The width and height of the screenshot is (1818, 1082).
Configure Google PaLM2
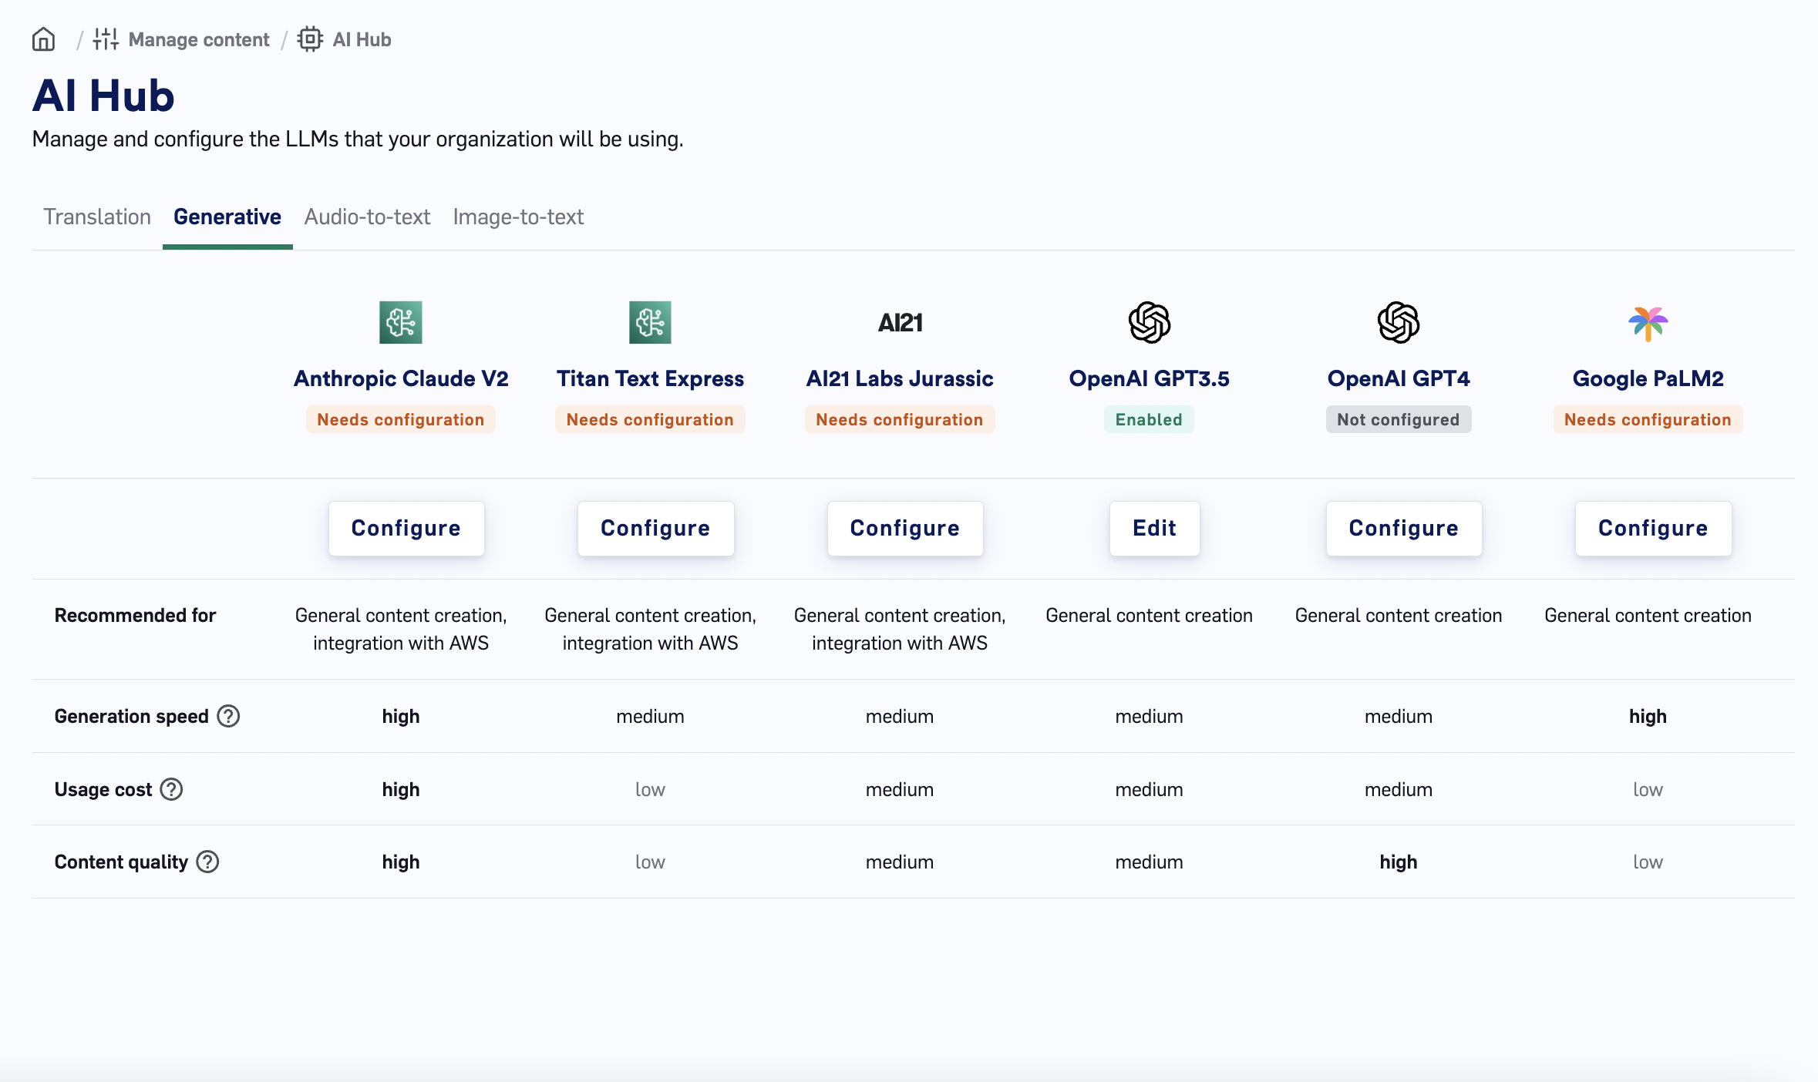1653,528
